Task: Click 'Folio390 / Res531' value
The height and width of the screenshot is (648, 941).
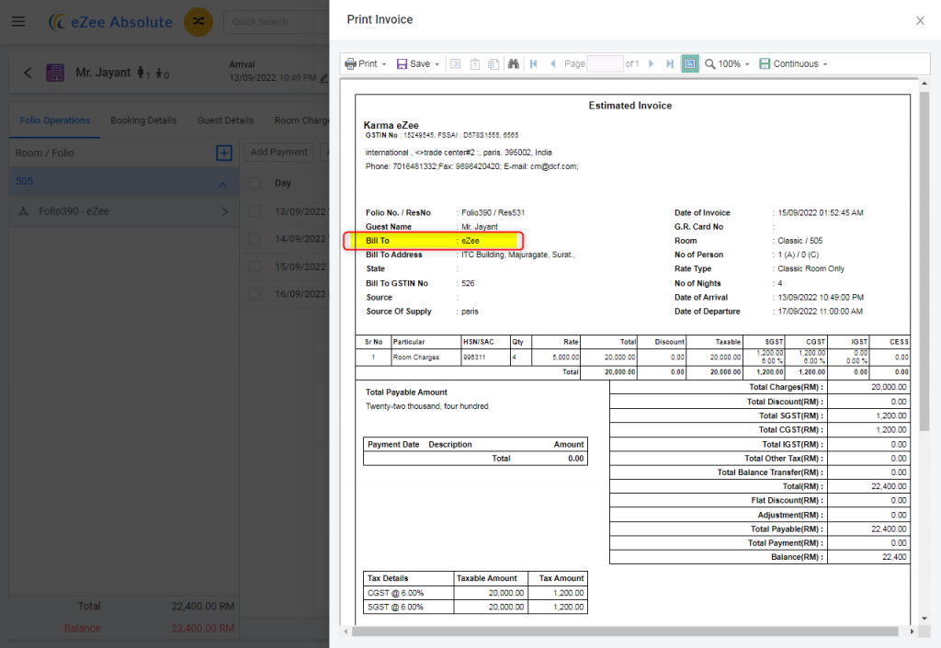Action: (x=493, y=213)
